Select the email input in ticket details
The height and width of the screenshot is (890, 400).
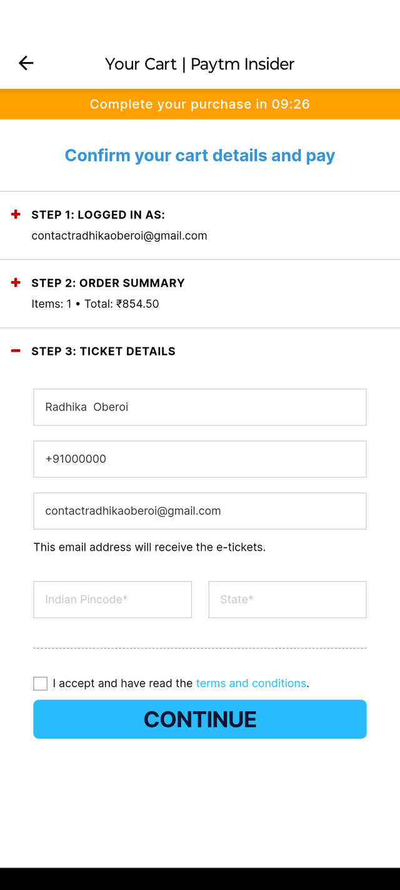click(200, 511)
